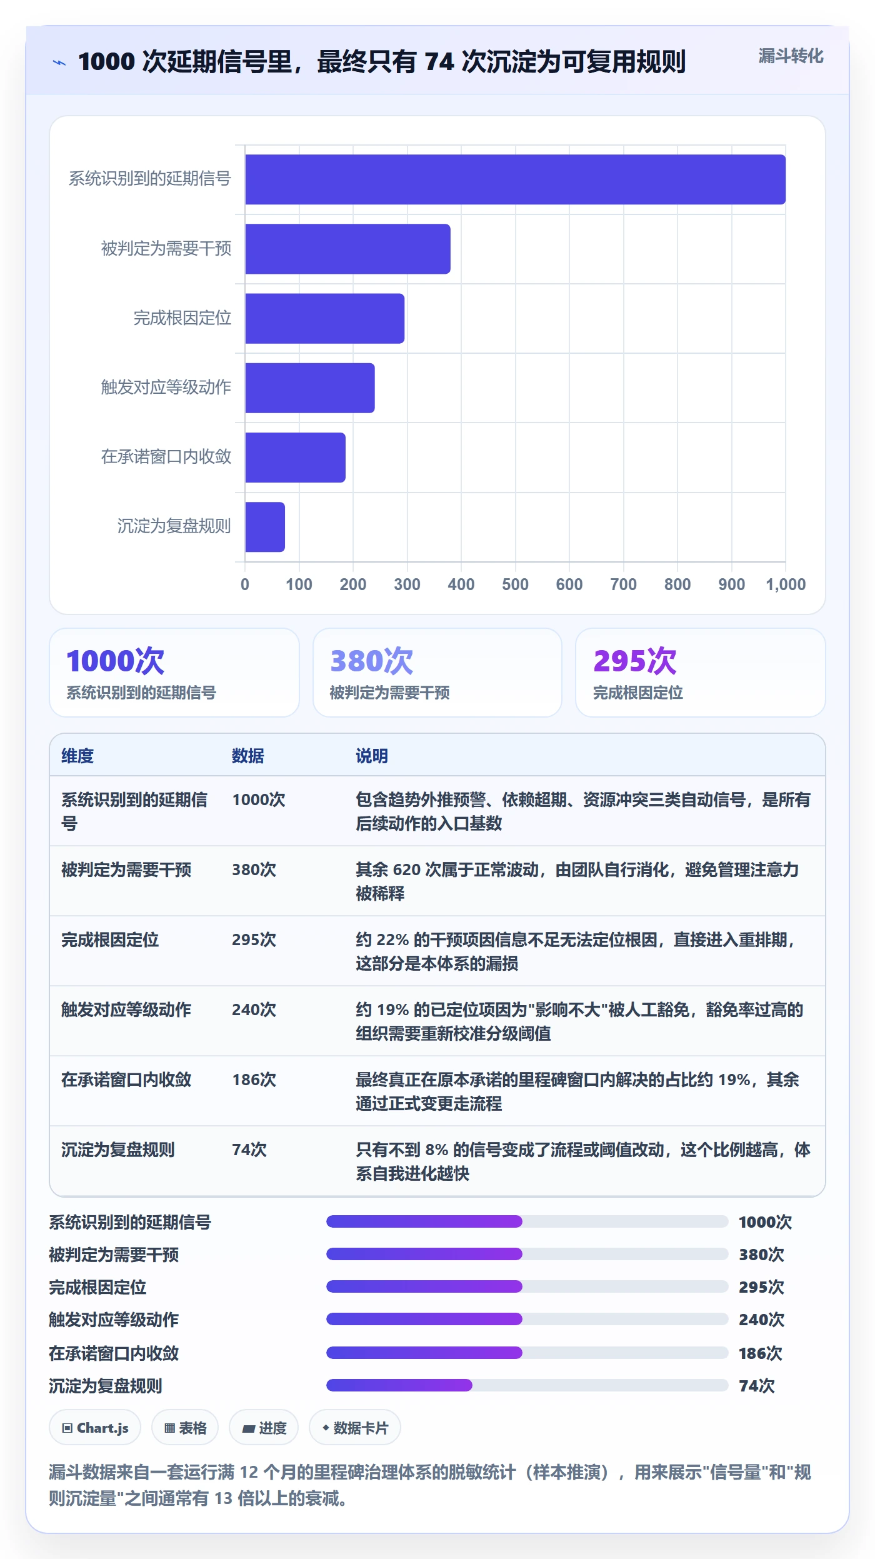
Task: Click table row label 完成根因定位
Action: [110, 940]
